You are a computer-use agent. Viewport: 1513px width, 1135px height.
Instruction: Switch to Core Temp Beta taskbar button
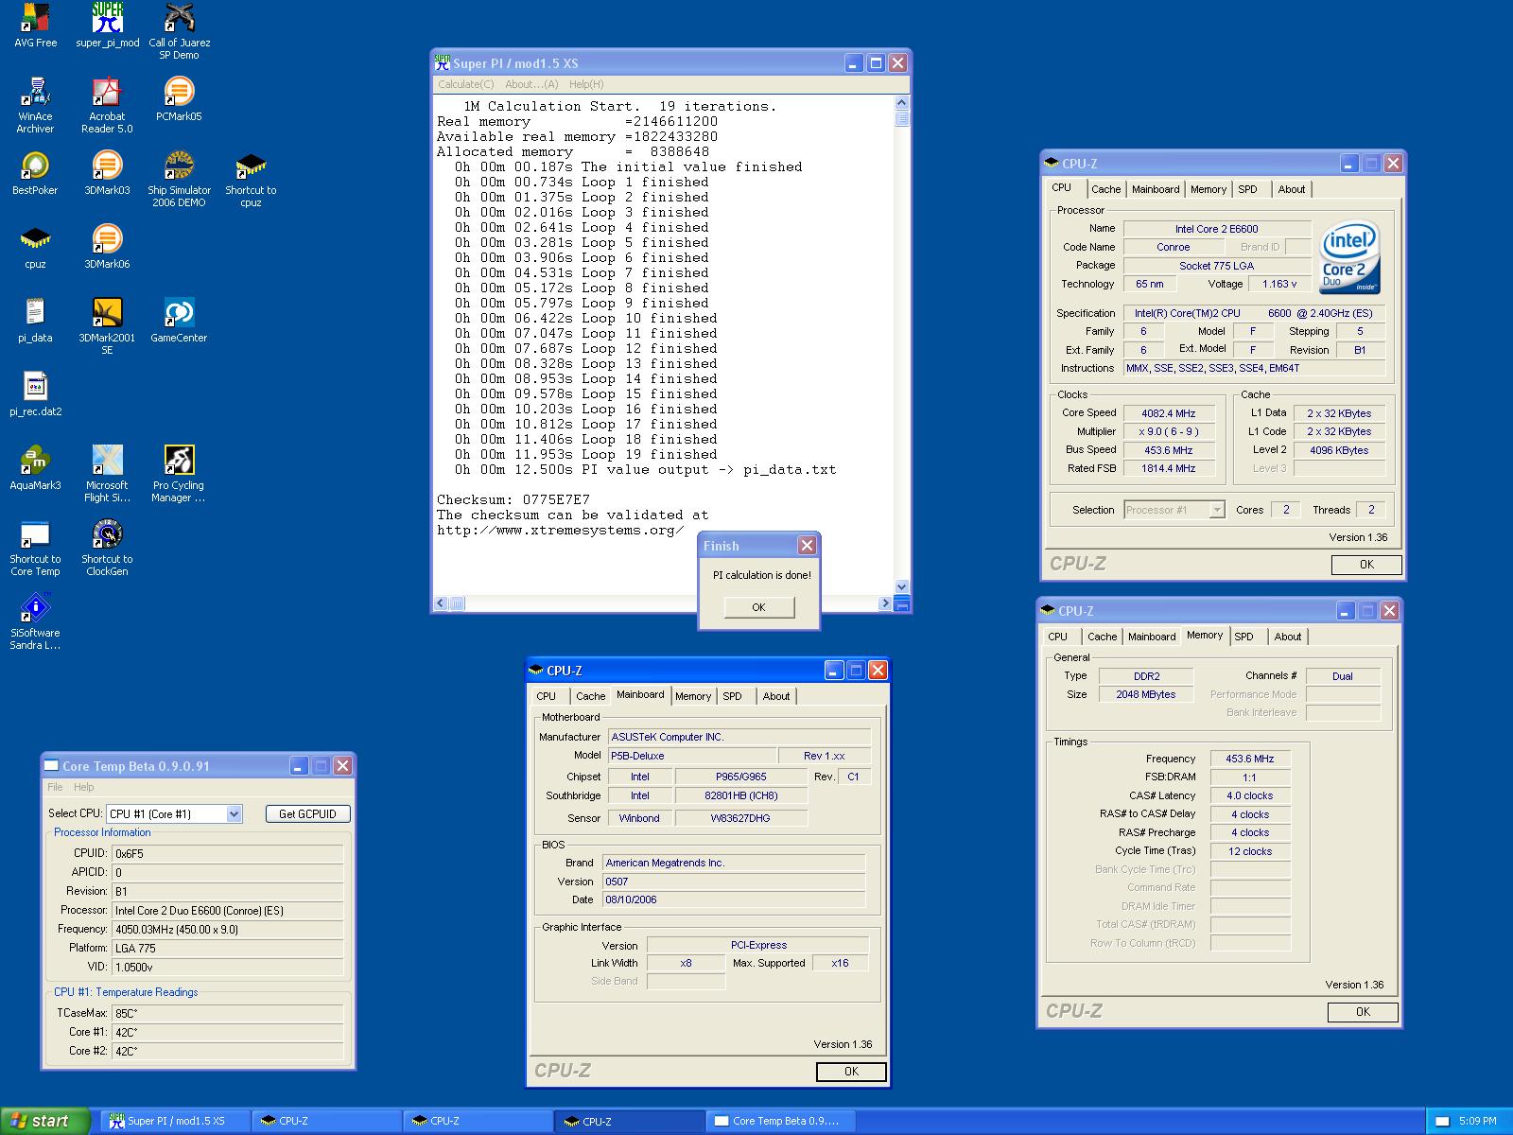(781, 1121)
